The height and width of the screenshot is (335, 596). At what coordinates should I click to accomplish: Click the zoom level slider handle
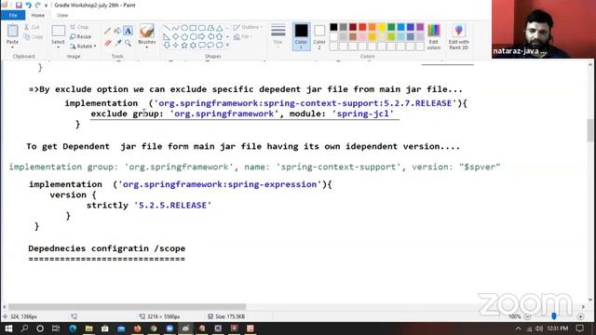point(554,316)
